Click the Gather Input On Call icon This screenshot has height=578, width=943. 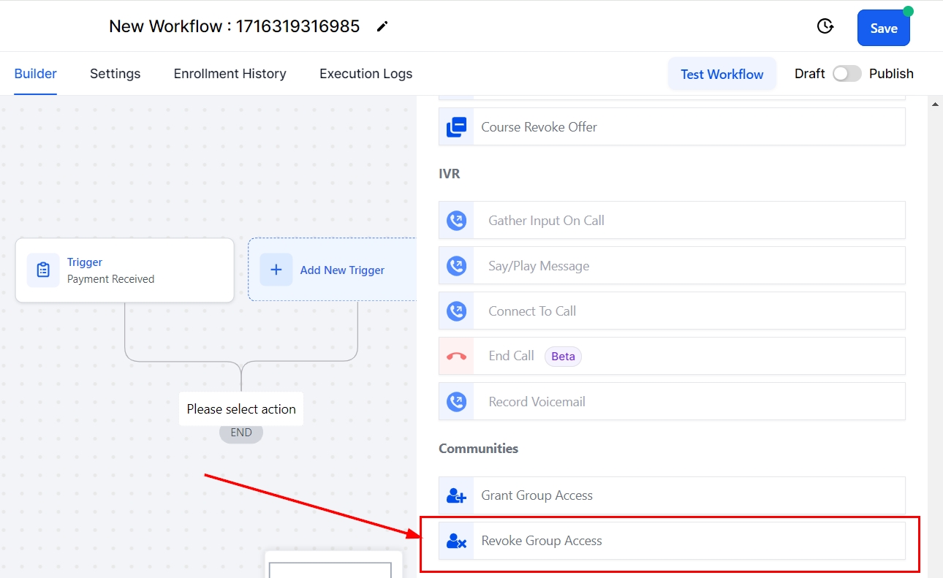(456, 221)
